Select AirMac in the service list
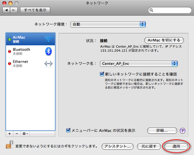The image size is (194, 155). click(x=30, y=39)
